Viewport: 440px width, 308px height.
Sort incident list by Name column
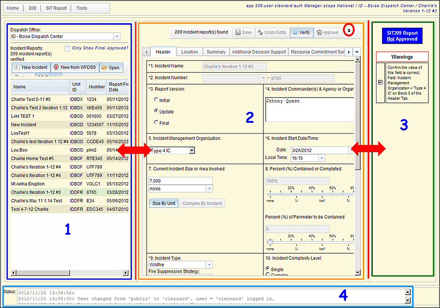[40, 87]
